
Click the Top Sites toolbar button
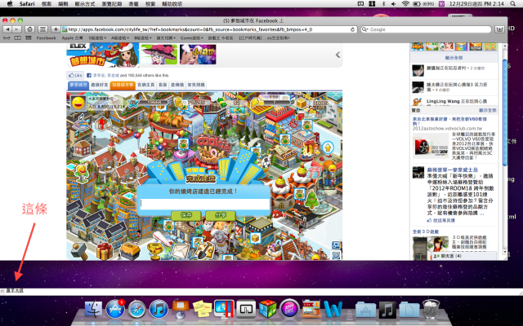click(42, 29)
